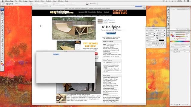Click the Feather input field
This screenshot has height=107, width=191.
click(x=21, y=4)
